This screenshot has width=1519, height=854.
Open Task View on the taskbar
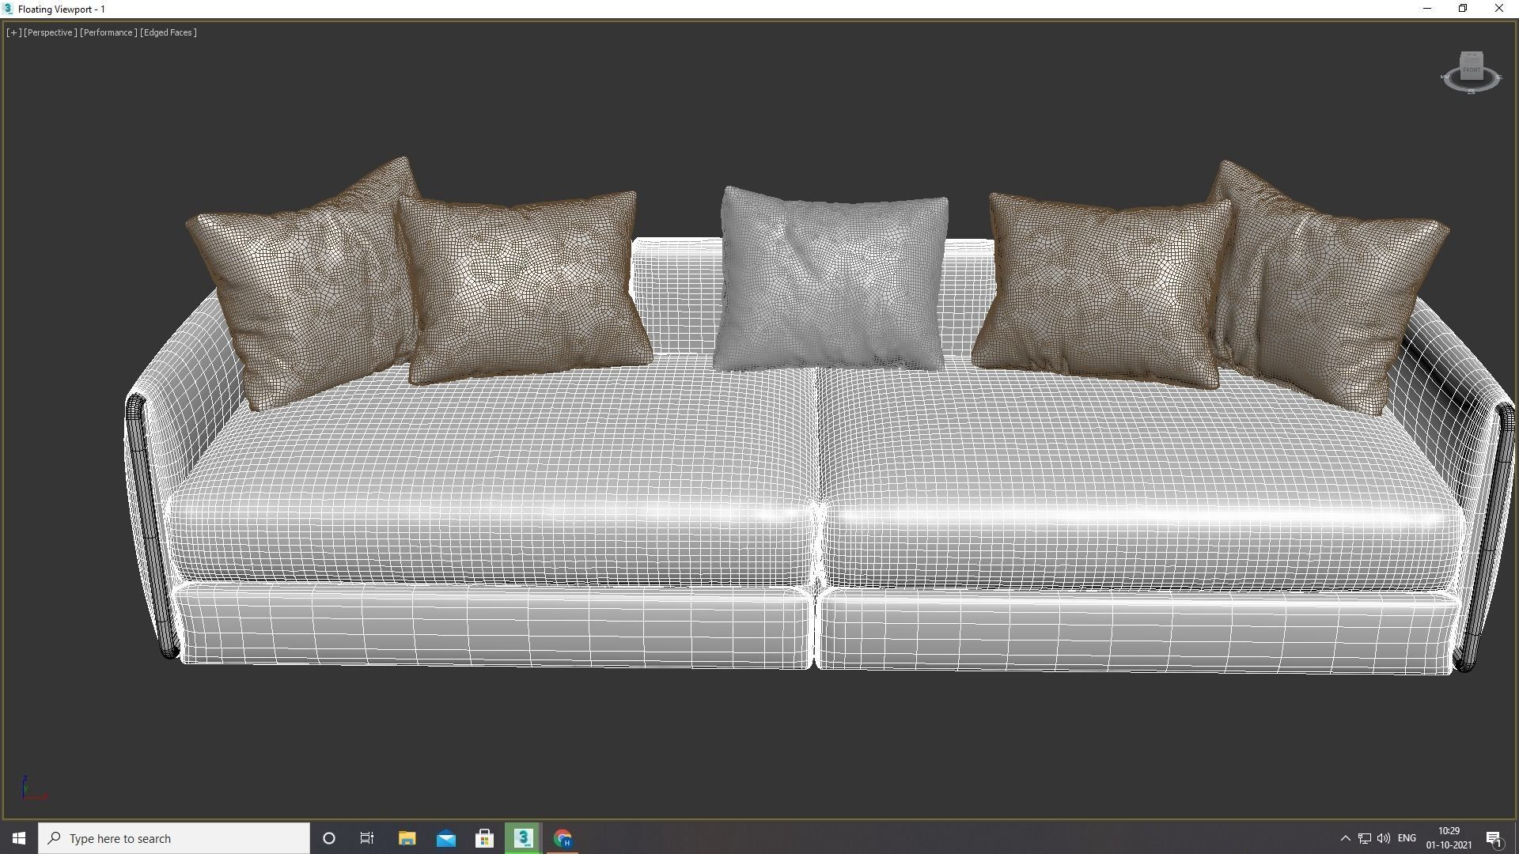(x=367, y=838)
